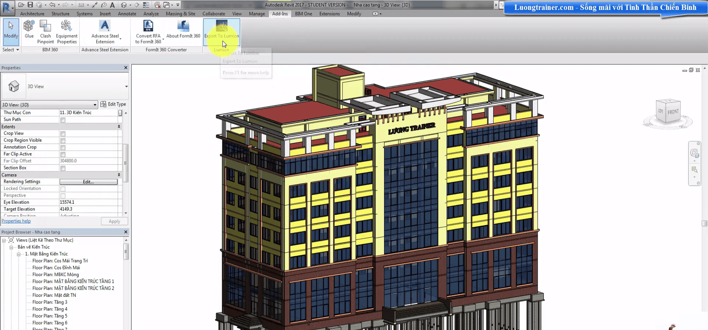
Task: Close the Properties palette
Action: coord(126,68)
